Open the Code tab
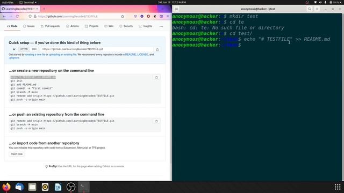 coord(12,26)
